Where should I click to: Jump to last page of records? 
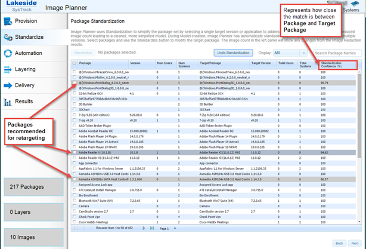pyautogui.click(x=152, y=228)
